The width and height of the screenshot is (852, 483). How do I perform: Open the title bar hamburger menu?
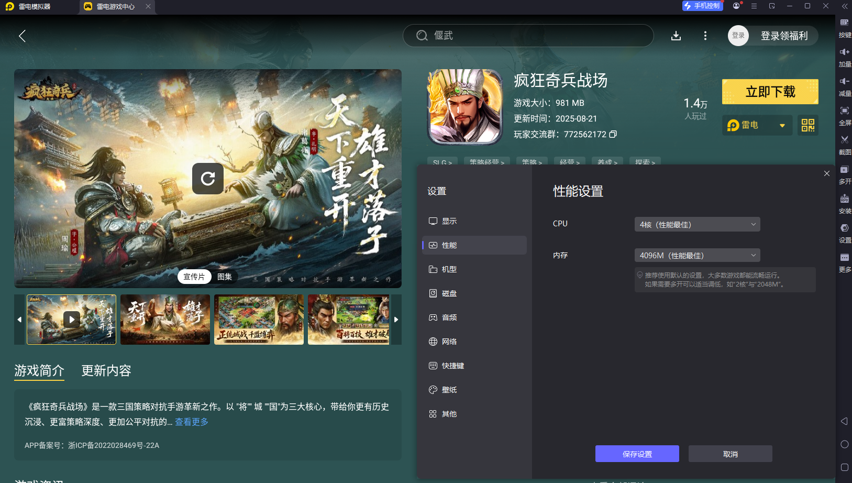click(754, 6)
